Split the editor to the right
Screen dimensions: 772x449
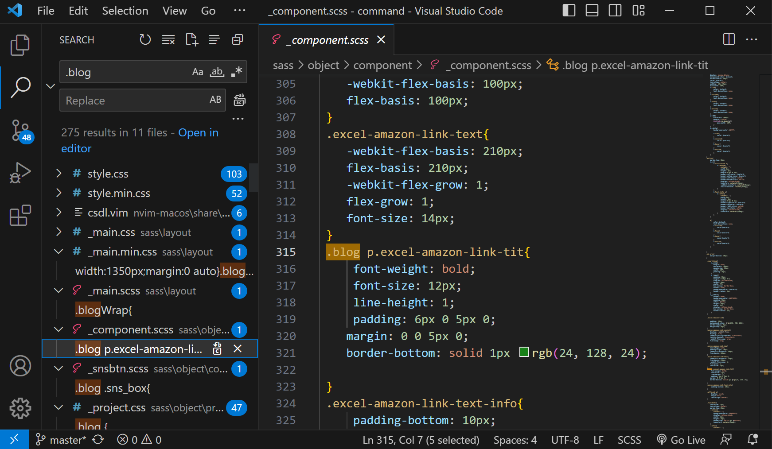[729, 39]
